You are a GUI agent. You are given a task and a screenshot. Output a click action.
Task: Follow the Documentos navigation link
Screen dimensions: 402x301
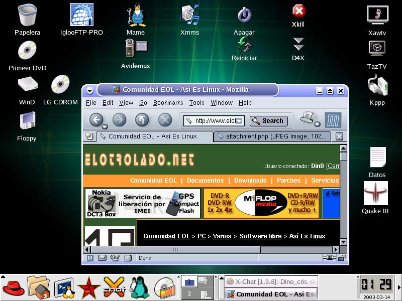(205, 181)
